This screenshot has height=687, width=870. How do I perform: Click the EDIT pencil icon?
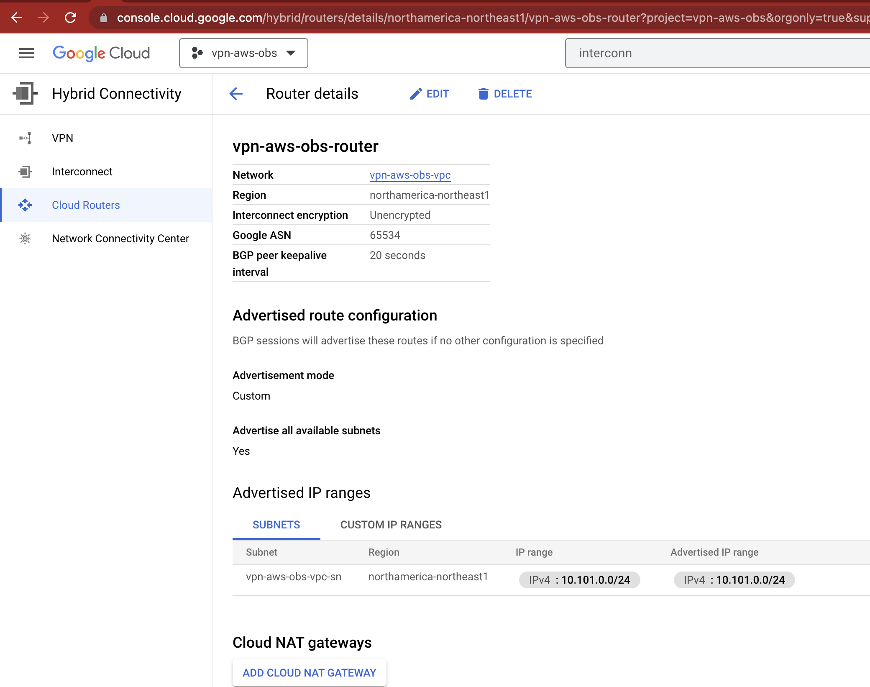click(x=415, y=94)
